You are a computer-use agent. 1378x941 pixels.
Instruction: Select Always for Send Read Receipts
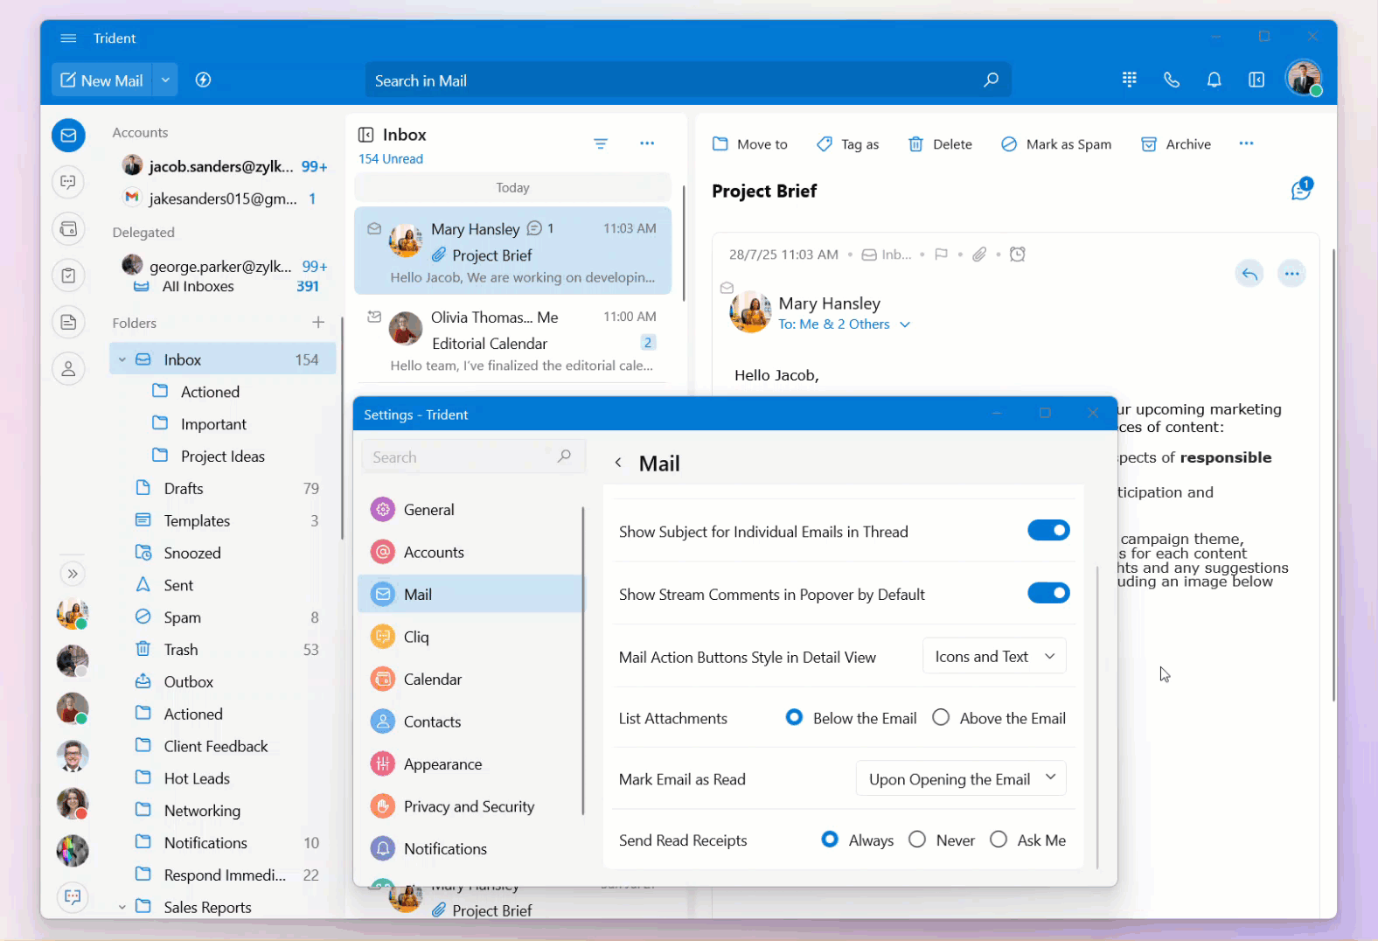coord(830,840)
